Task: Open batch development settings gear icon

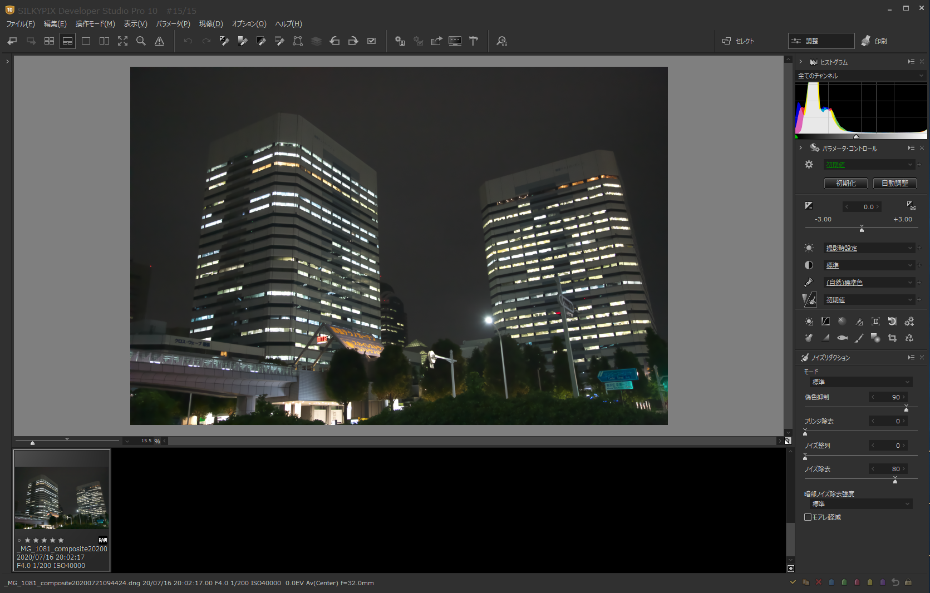Action: click(400, 41)
